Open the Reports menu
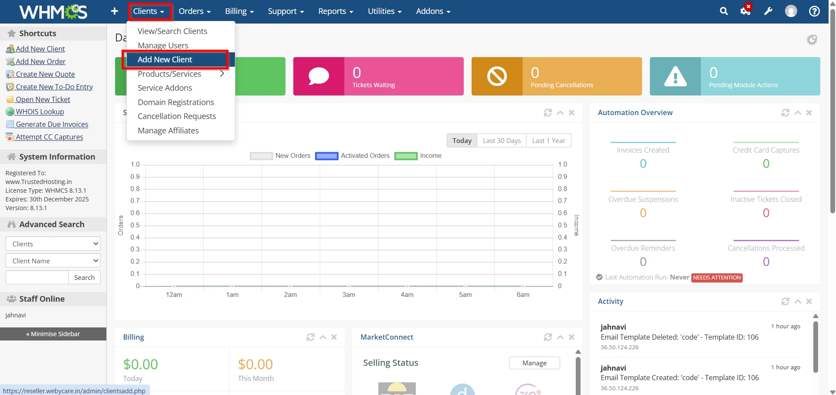This screenshot has width=836, height=395. click(336, 11)
